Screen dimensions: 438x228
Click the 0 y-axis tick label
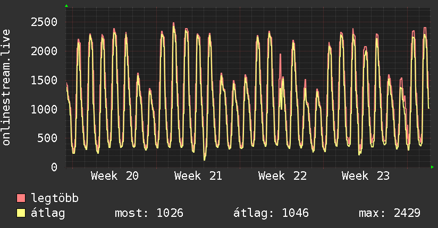pos(54,167)
